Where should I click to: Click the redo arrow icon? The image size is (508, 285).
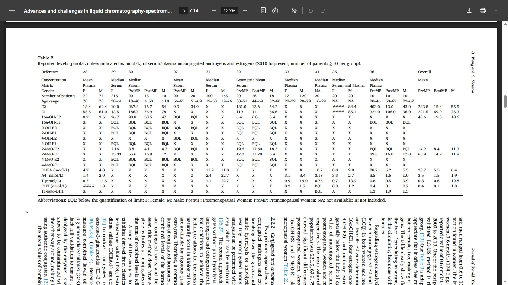(323, 11)
